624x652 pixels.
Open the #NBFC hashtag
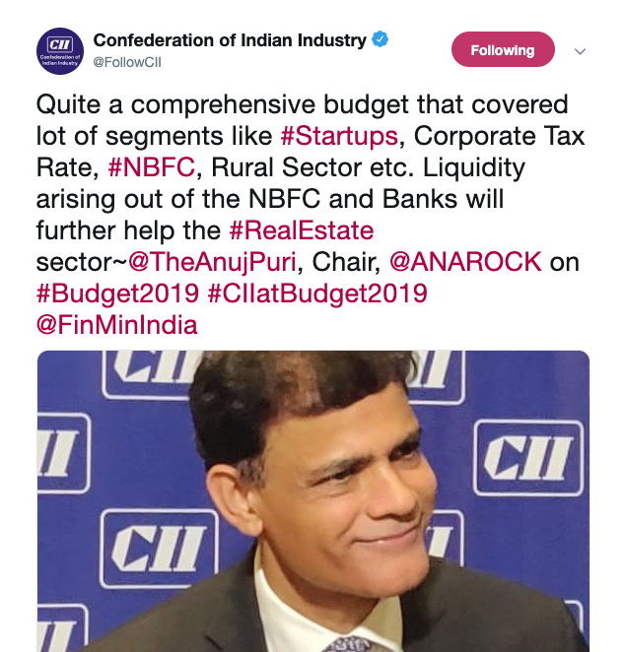pos(152,167)
